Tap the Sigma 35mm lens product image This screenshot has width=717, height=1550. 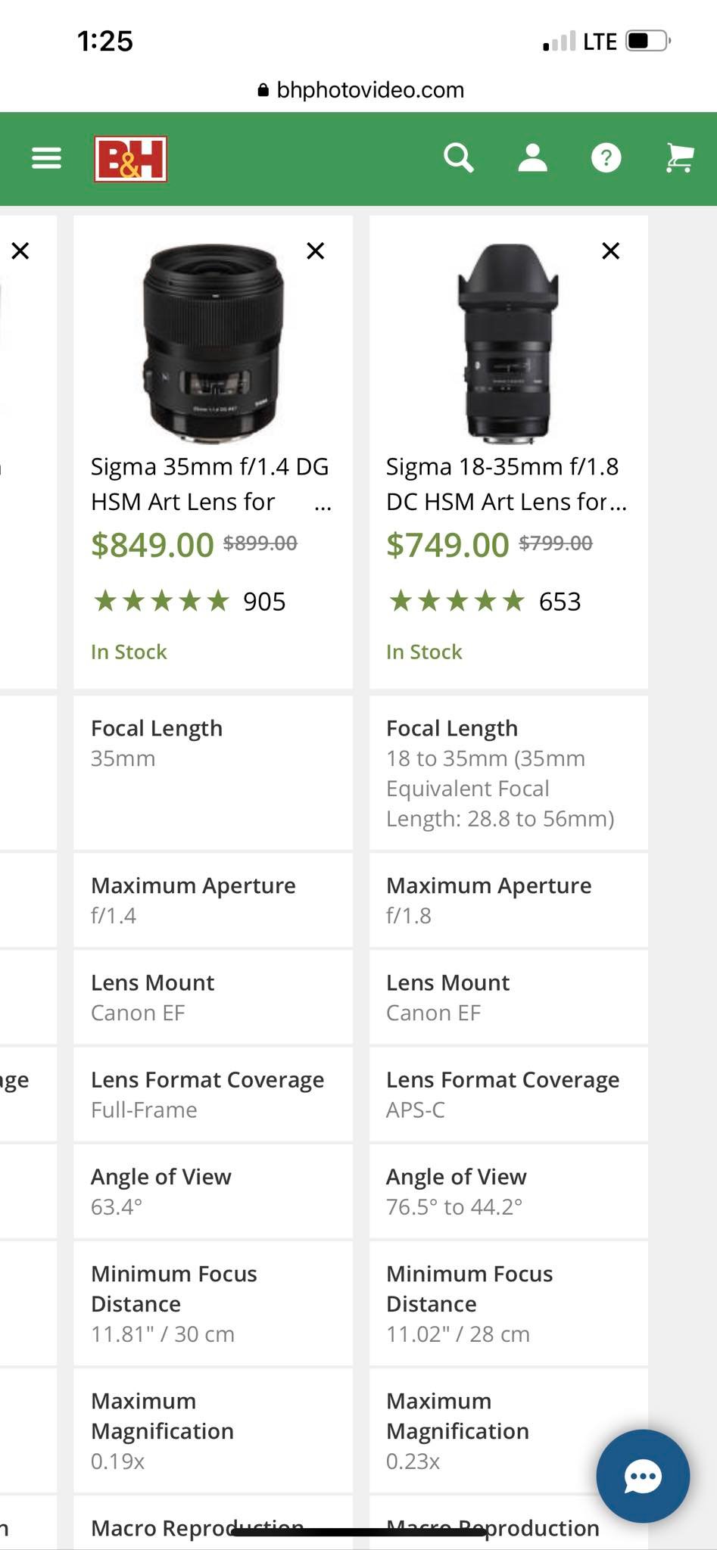[213, 343]
